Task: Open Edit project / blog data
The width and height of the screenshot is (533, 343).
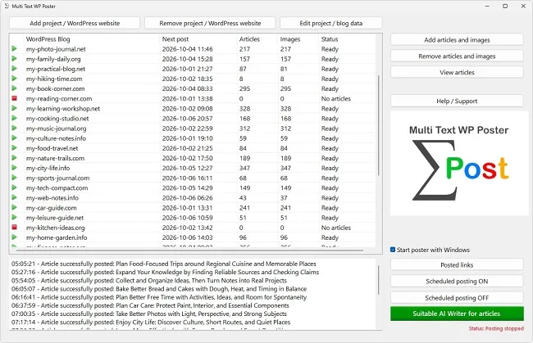Action: click(330, 23)
